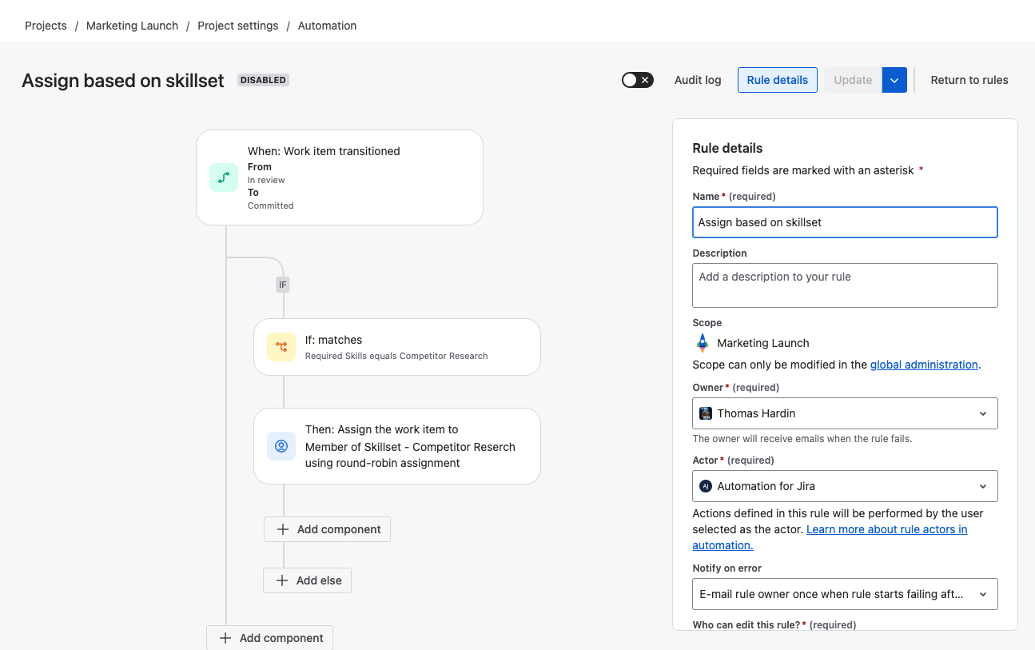1035x650 pixels.
Task: Click the Description text area
Action: coord(845,285)
